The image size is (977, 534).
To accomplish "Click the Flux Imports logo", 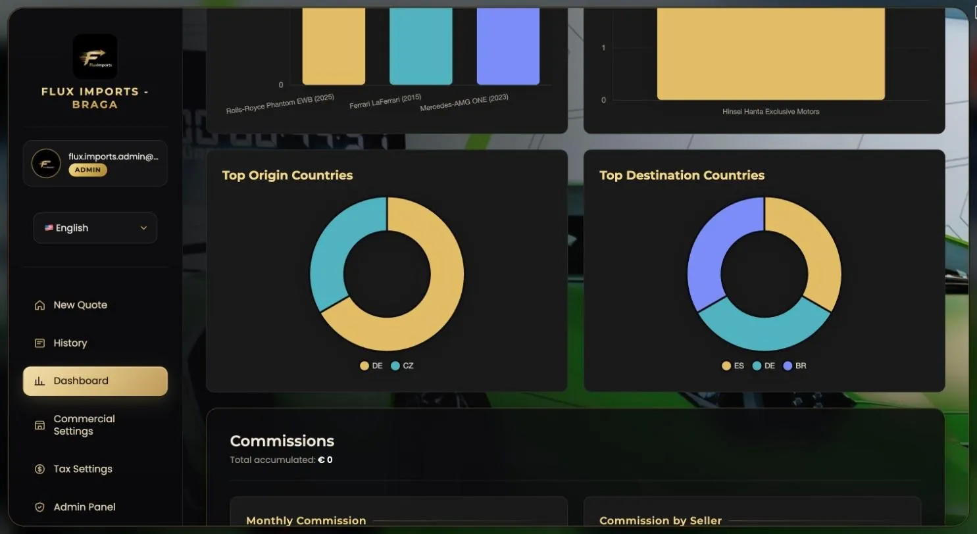I will (x=95, y=57).
